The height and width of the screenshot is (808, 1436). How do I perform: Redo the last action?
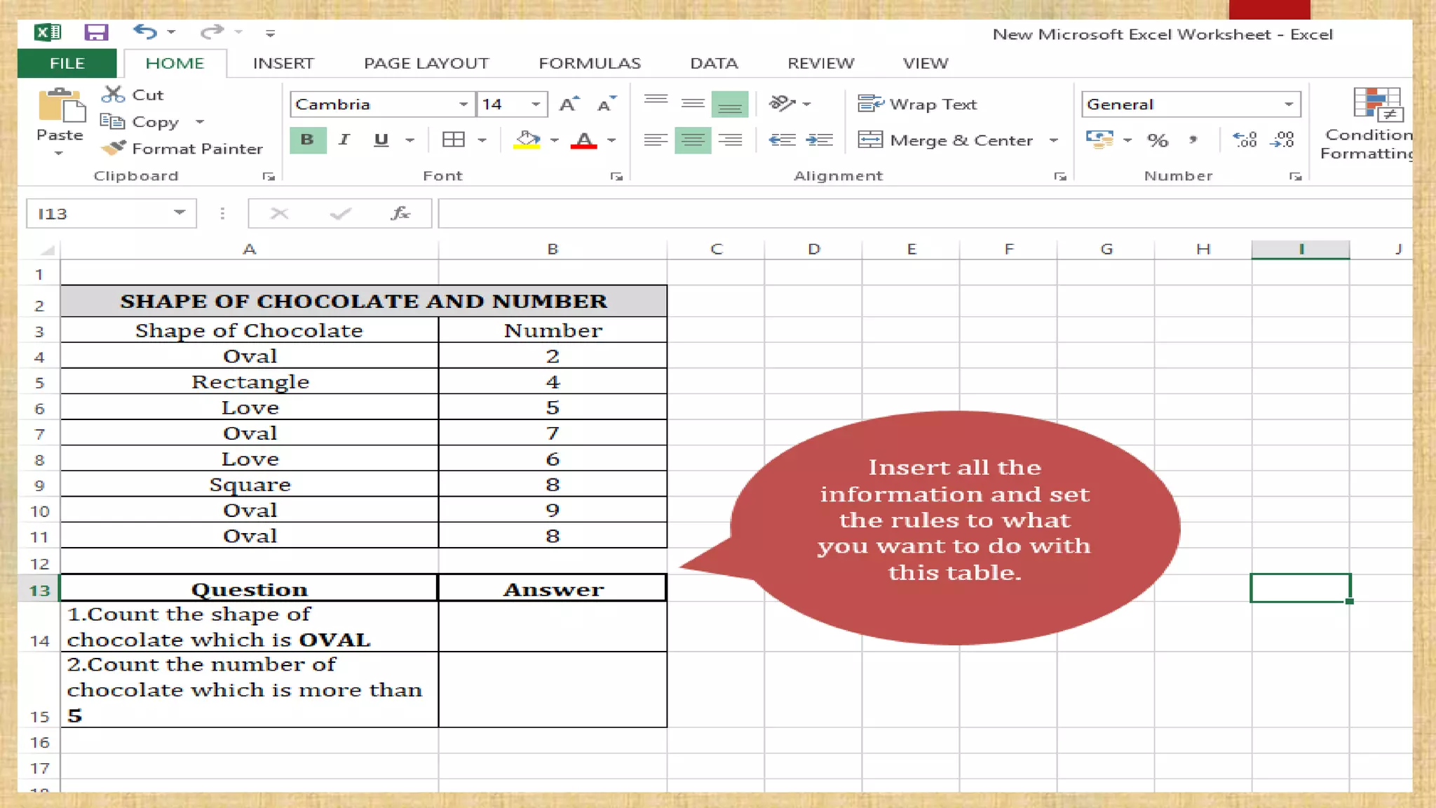[211, 32]
